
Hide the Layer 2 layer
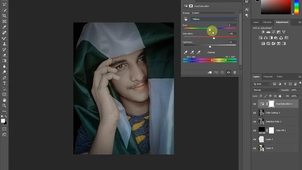(x=255, y=139)
